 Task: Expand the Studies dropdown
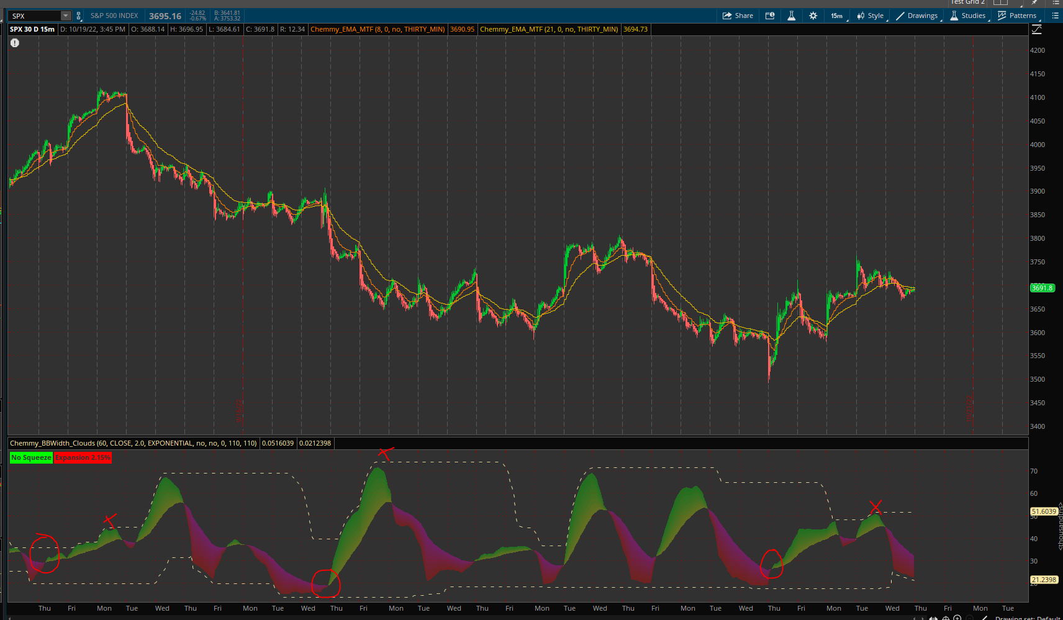(967, 16)
